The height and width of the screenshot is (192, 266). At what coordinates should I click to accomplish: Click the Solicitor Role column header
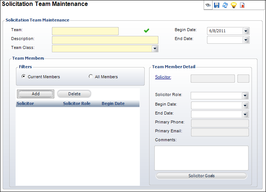tap(76, 103)
